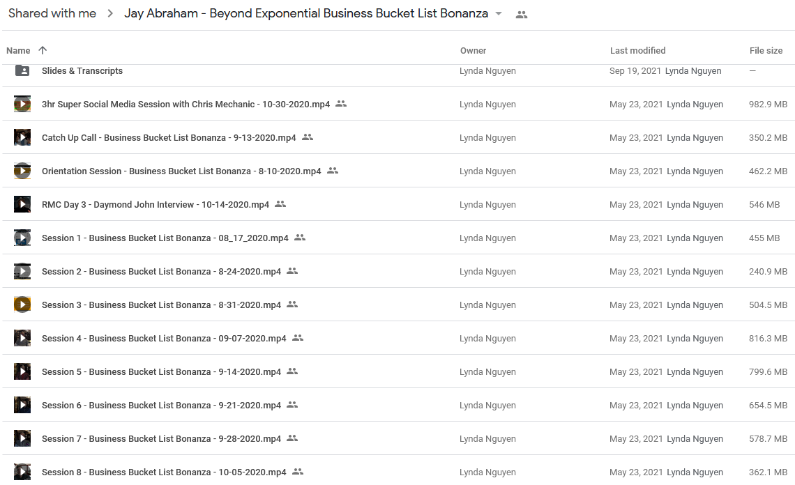This screenshot has width=795, height=485.
Task: Click shared icon beside 3hr Super Social Media Session
Action: (x=341, y=103)
